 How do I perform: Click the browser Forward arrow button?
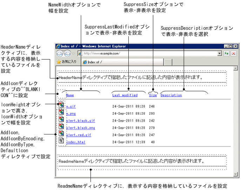tap(67, 54)
